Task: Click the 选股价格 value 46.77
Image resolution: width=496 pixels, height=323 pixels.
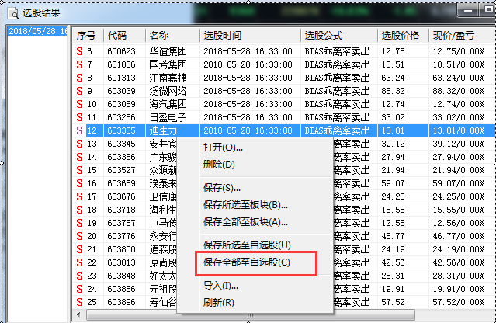Action: (393, 236)
